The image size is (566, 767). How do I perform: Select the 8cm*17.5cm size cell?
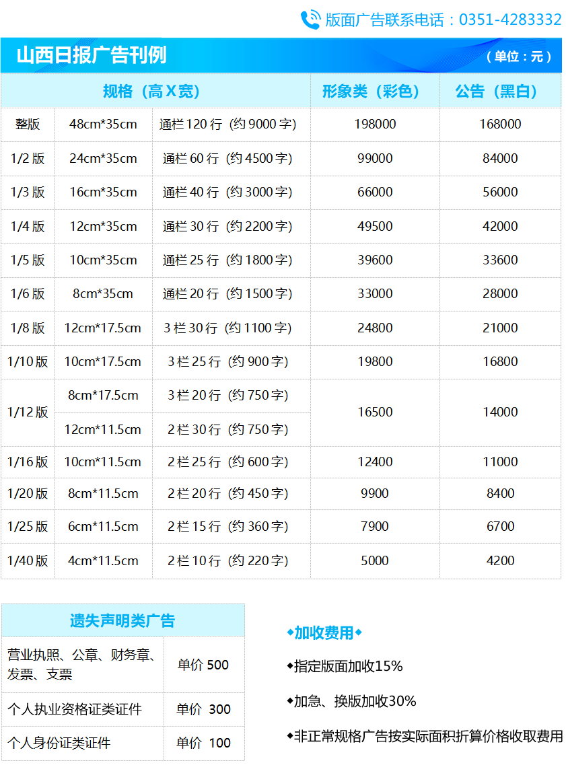(103, 396)
